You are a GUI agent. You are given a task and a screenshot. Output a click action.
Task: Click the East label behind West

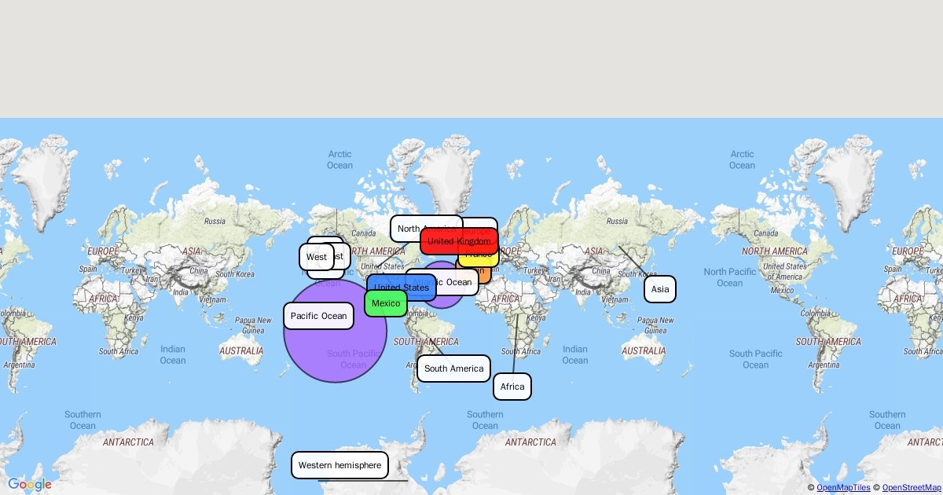click(342, 256)
